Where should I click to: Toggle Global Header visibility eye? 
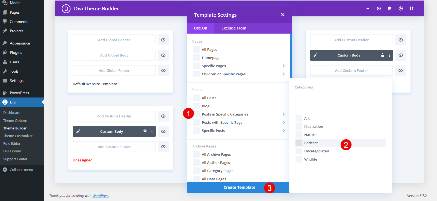pyautogui.click(x=163, y=40)
